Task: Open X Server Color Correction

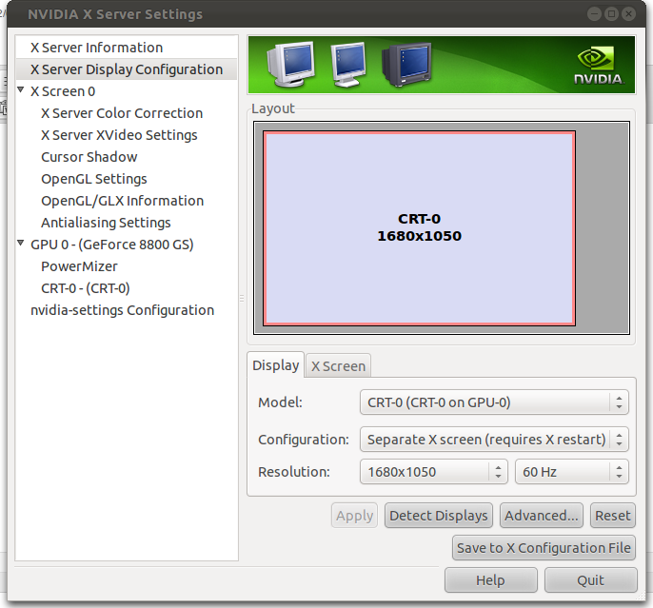Action: click(122, 113)
